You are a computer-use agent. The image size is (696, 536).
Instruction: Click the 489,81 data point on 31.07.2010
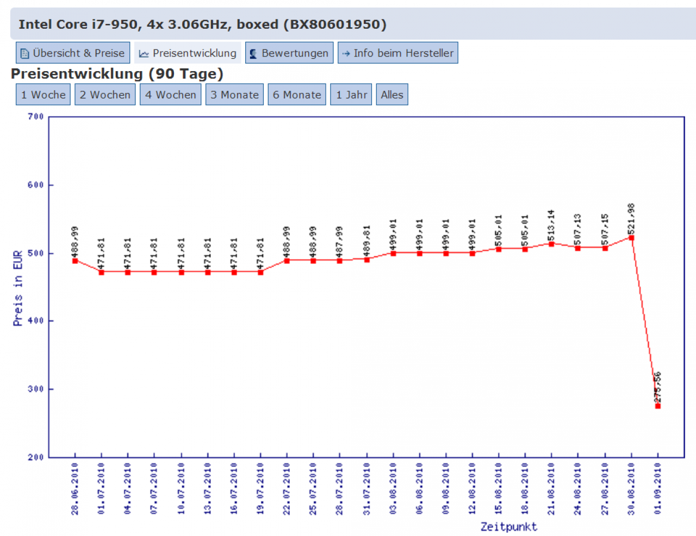pos(367,260)
